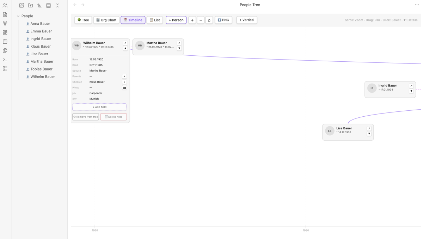Image resolution: width=423 pixels, height=239 pixels.
Task: Click spouse value Martha Bauer in details
Action: tap(98, 71)
